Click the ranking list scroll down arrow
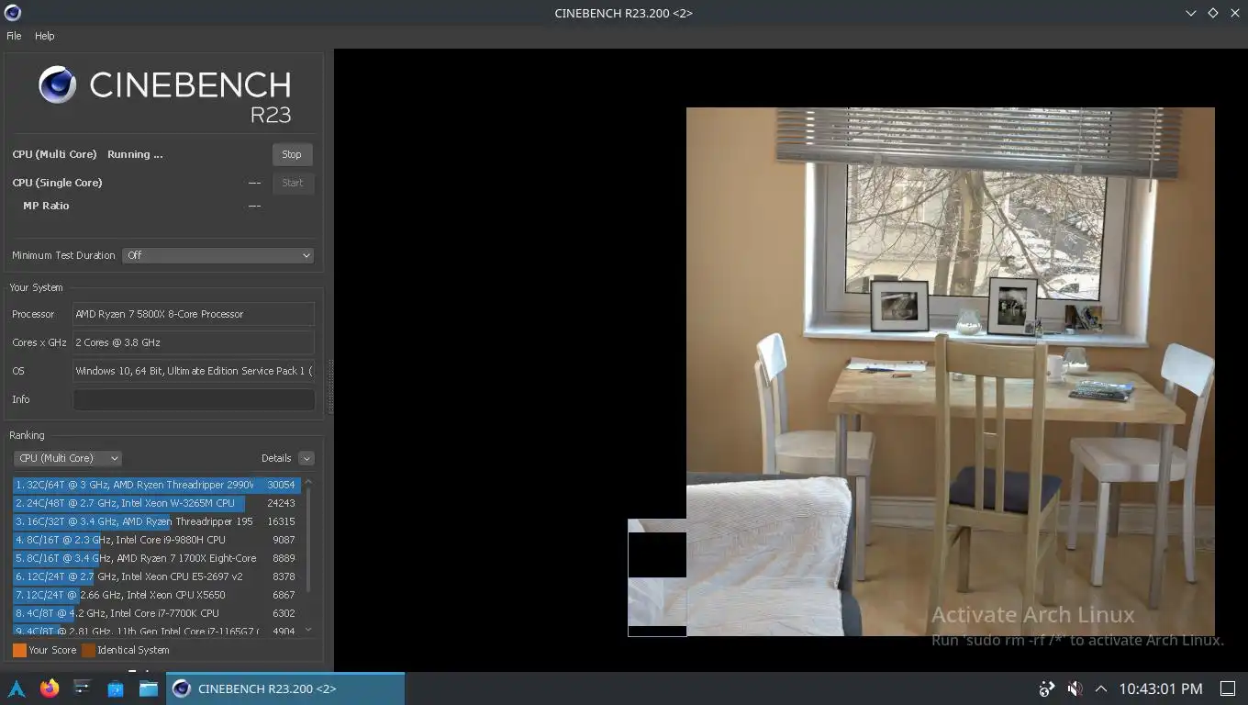 click(x=308, y=630)
